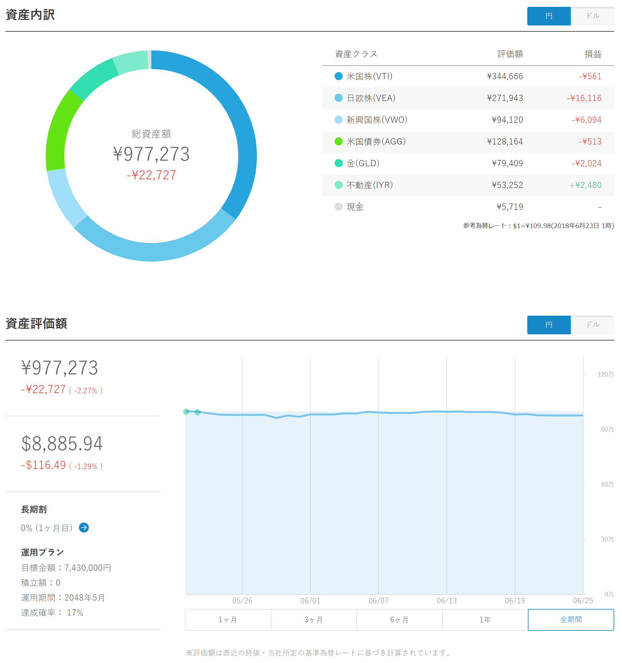622x663 pixels.
Task: Click the 米国株(VTI) blue legend dot
Action: [x=339, y=76]
